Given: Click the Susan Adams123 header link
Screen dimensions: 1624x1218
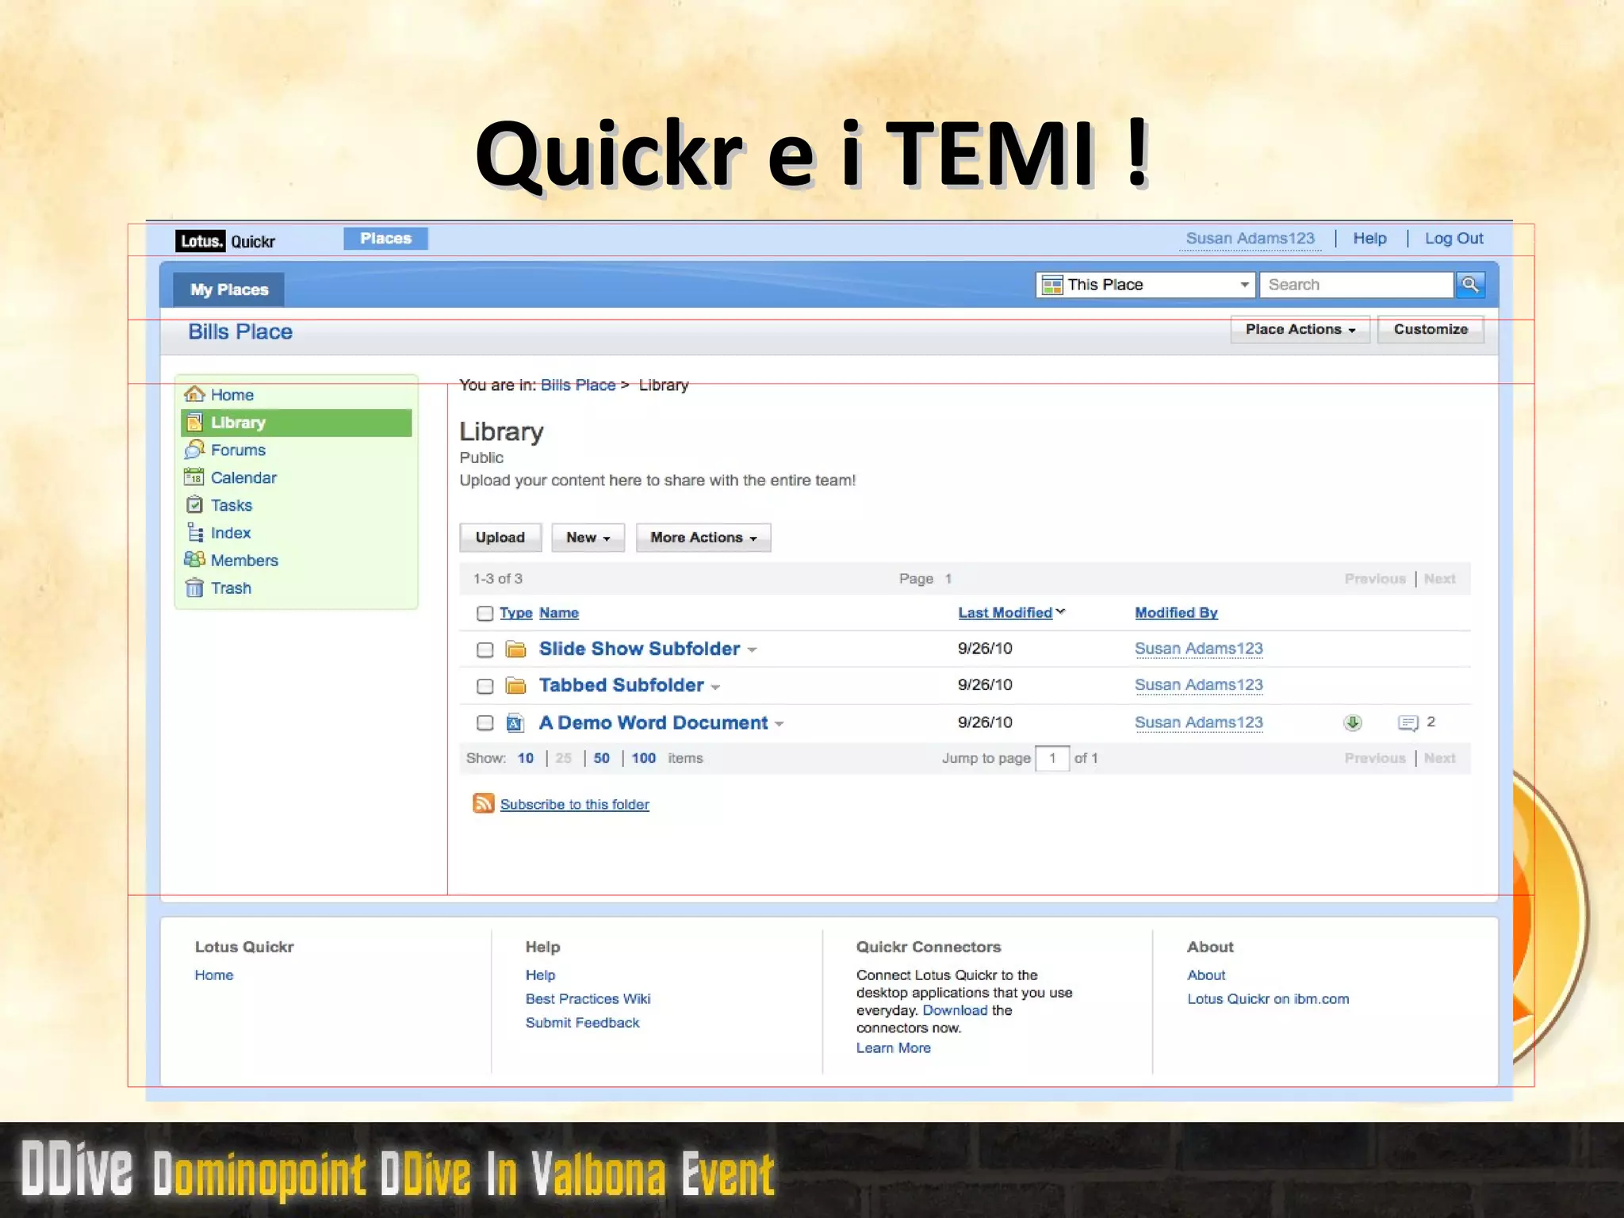Looking at the screenshot, I should [1250, 239].
